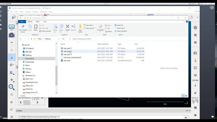Click the Explorer search box
Screen dimensions: 217x122
pos(127,39)
